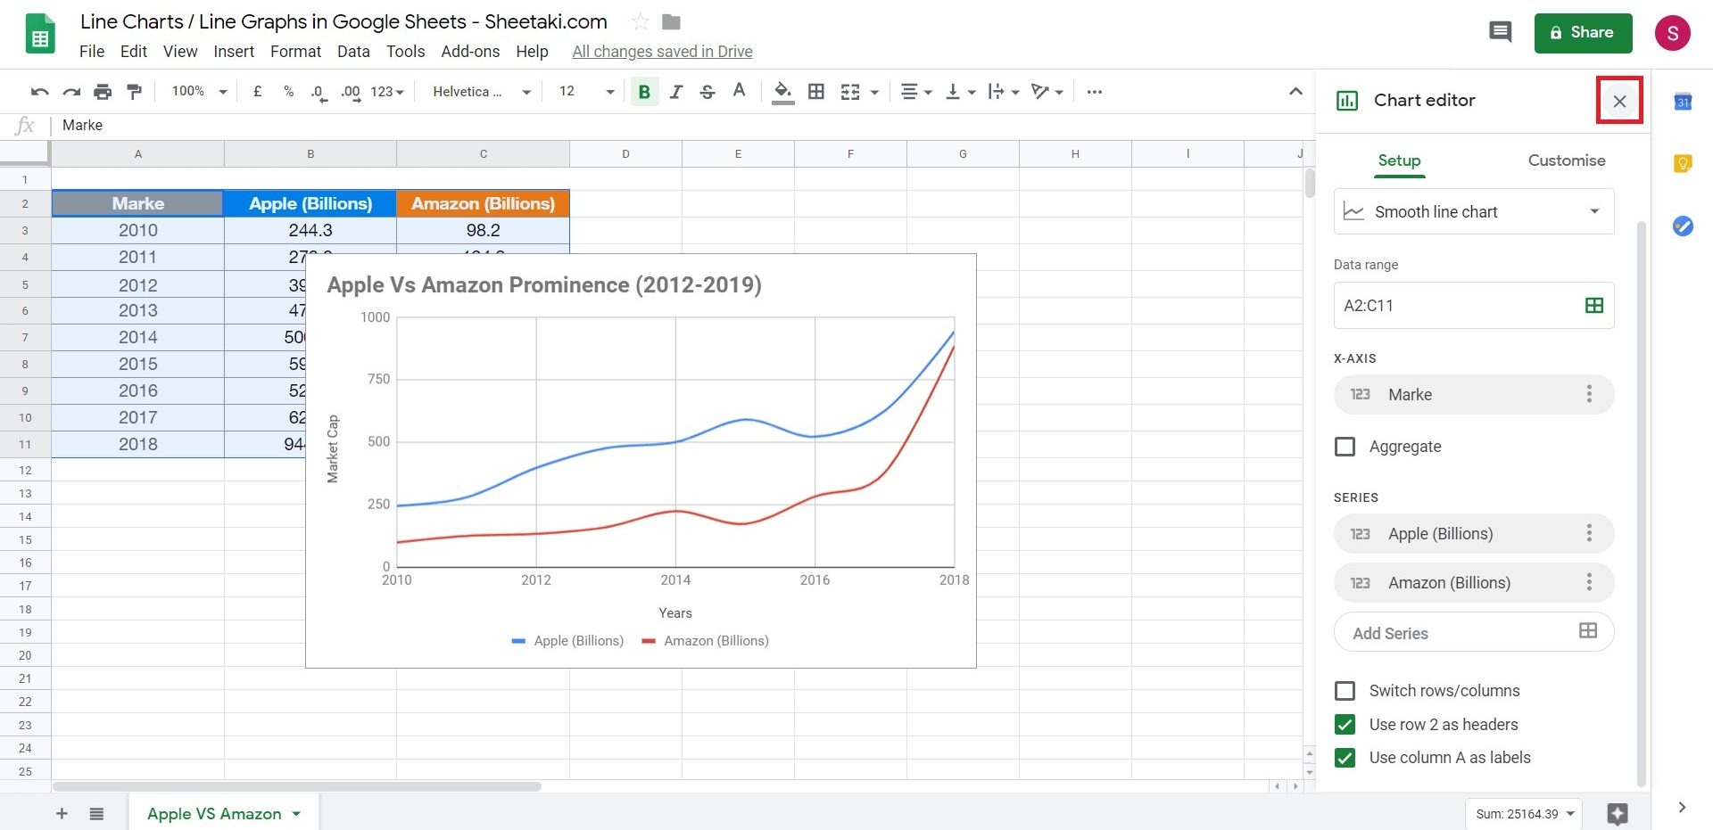Open the Tools menu

click(405, 52)
